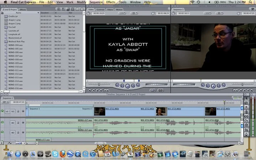Lock the A2 track
The image size is (256, 160).
coord(18,132)
